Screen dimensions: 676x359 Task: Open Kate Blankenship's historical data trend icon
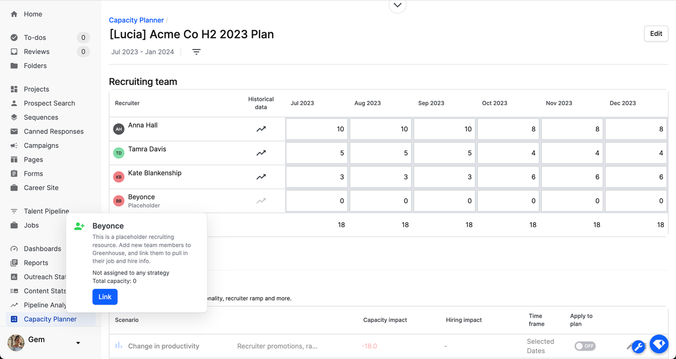(x=261, y=177)
